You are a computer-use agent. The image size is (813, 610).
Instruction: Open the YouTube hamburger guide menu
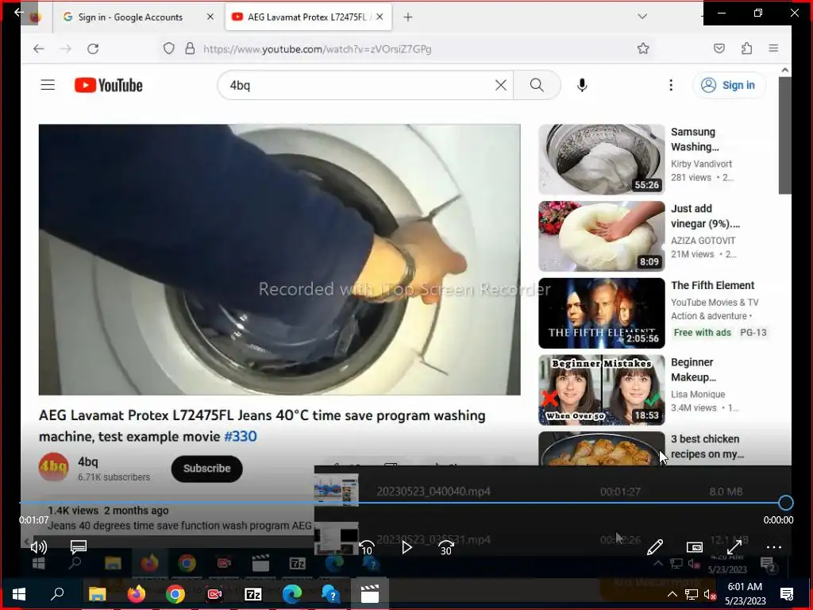point(48,85)
